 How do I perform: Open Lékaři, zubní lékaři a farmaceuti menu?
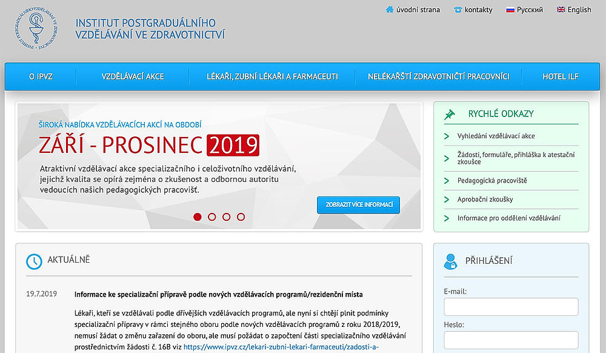(x=272, y=76)
